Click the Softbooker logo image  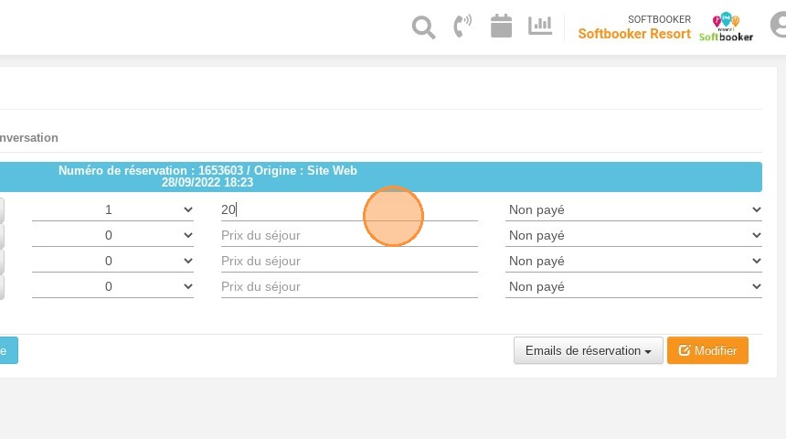coord(726,27)
